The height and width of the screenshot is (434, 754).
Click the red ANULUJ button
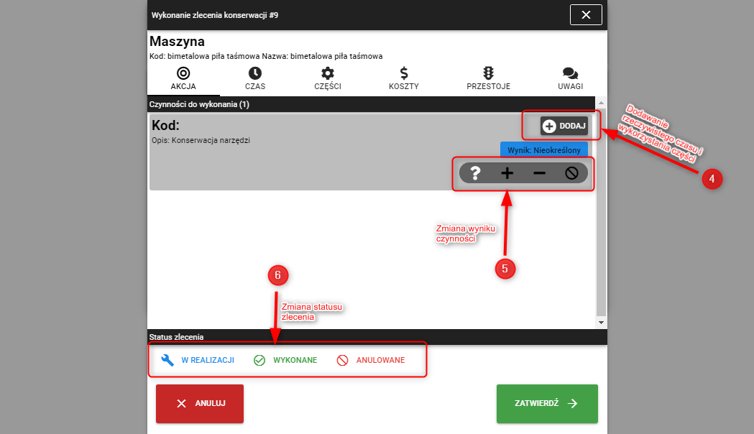coord(200,403)
